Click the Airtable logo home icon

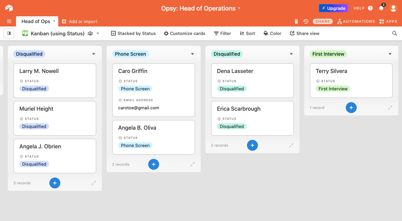tap(9, 8)
